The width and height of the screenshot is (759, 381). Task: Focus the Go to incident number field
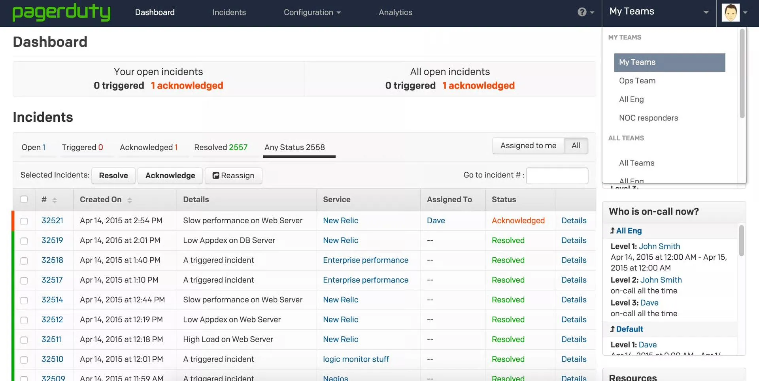pyautogui.click(x=557, y=175)
